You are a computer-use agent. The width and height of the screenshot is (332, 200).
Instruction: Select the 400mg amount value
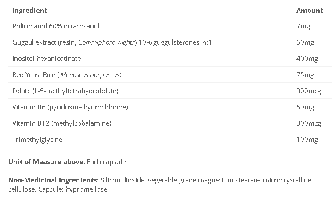[x=307, y=59]
